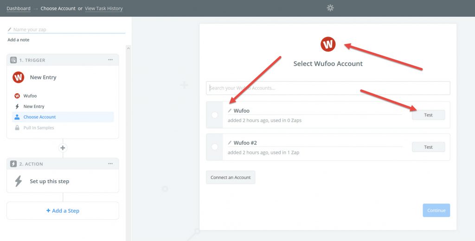
Task: Click the pencil icon beside Wufoo account name
Action: pos(230,111)
